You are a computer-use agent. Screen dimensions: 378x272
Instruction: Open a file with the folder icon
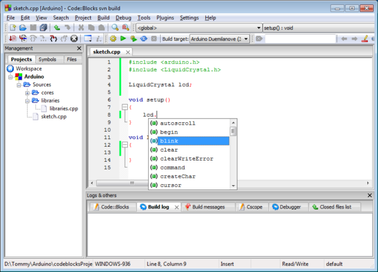tap(23, 28)
